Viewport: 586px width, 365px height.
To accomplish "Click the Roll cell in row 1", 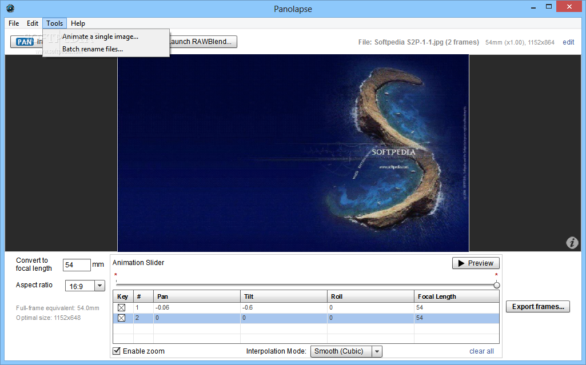I will pos(370,307).
